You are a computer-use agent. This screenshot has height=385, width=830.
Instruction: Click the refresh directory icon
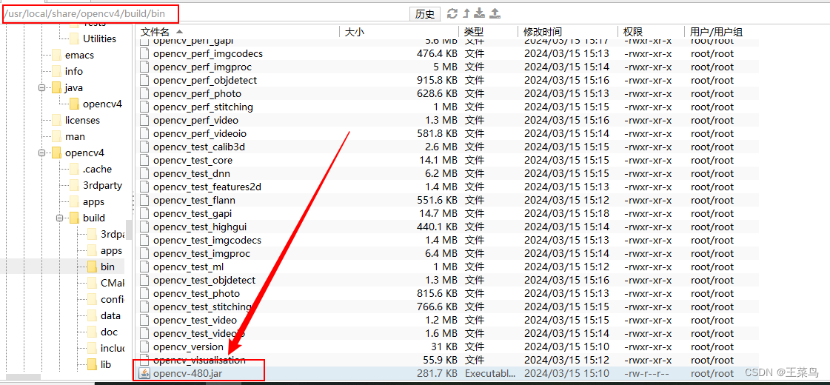[x=452, y=14]
